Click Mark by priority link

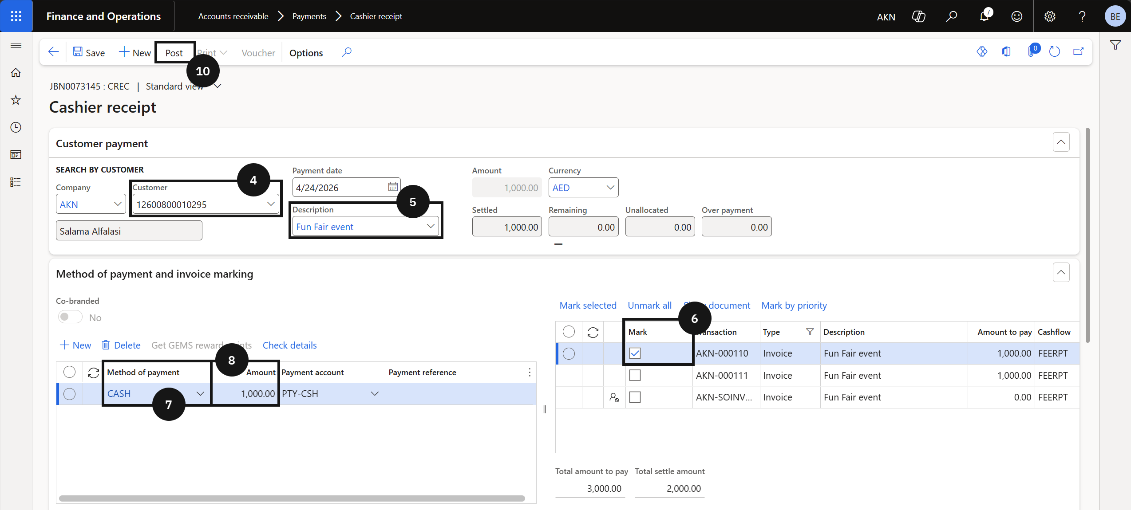[x=794, y=306]
